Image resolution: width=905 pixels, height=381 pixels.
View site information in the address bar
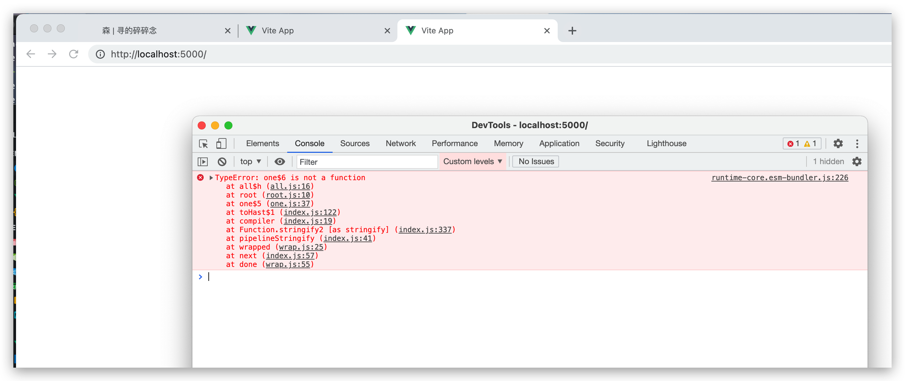point(100,54)
